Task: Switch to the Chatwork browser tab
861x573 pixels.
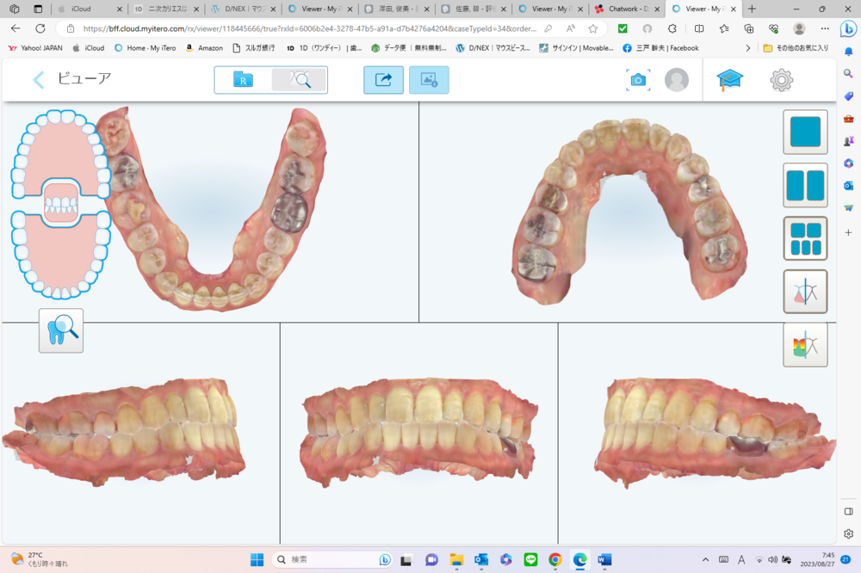Action: [622, 9]
